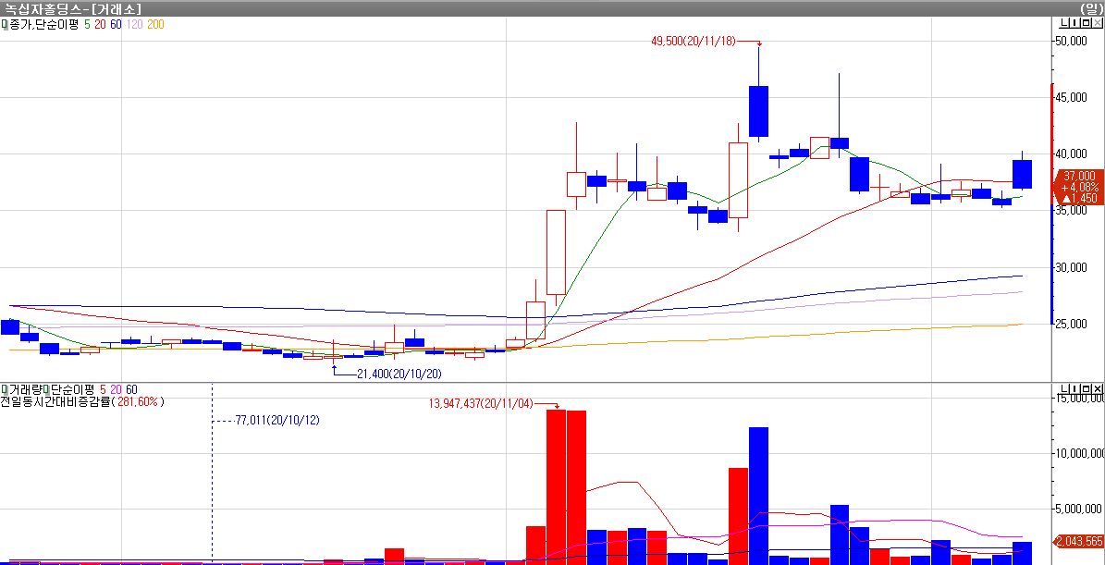This screenshot has width=1105, height=565.
Task: Click the L icon in volume panel
Action: 1064,388
